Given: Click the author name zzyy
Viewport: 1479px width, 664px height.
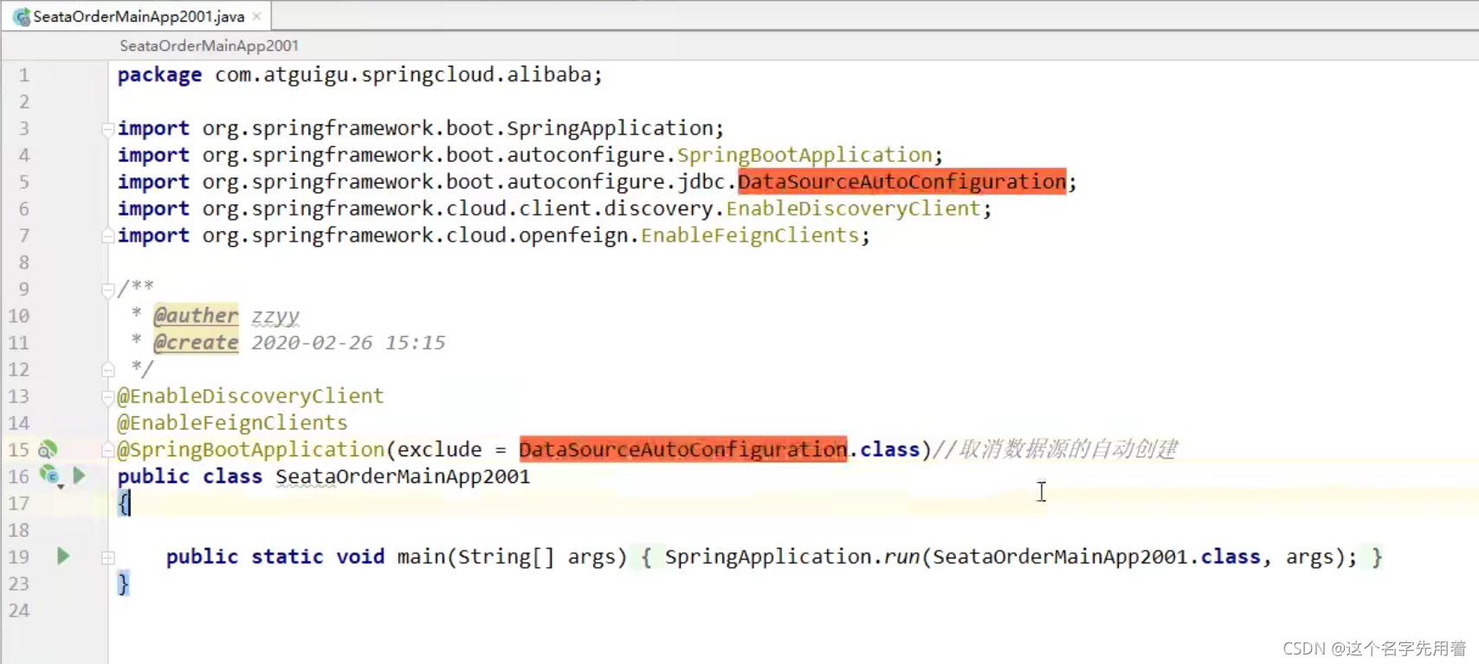Looking at the screenshot, I should pyautogui.click(x=275, y=316).
